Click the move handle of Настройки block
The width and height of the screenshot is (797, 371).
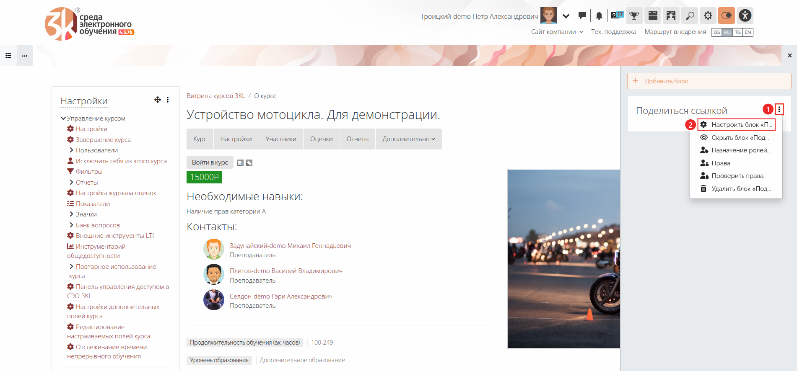pyautogui.click(x=158, y=100)
